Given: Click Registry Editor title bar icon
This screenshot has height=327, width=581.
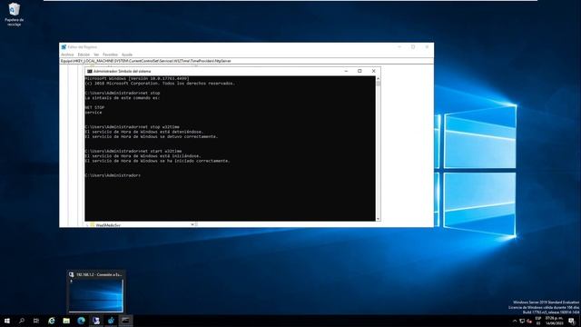Looking at the screenshot, I should (x=64, y=47).
